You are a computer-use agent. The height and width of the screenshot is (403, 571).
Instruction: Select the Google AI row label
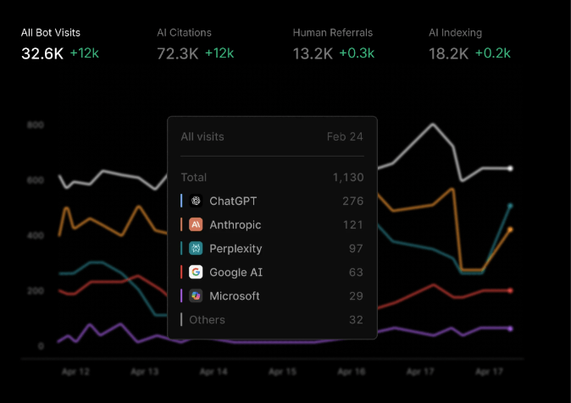236,273
